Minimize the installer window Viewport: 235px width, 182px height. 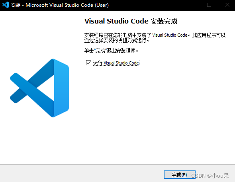pos(191,5)
